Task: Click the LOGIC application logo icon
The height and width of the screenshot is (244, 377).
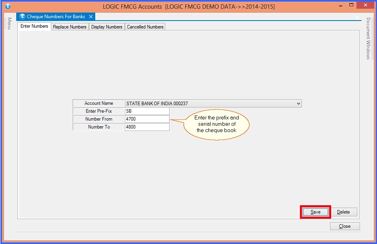Action: click(8, 6)
